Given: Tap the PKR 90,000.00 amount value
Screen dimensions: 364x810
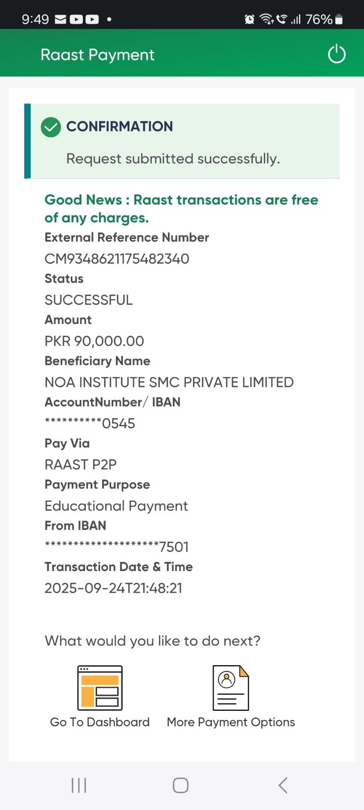Looking at the screenshot, I should pos(94,341).
